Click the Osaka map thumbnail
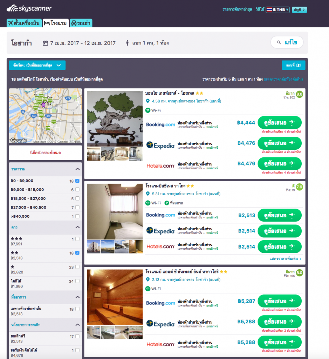Screen dimensions: 329x359 point(45,116)
